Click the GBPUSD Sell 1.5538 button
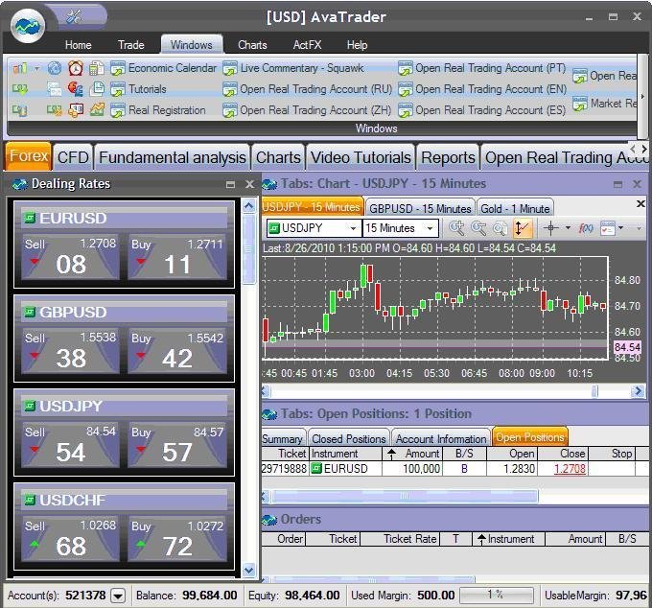Image resolution: width=652 pixels, height=608 pixels. coord(70,351)
